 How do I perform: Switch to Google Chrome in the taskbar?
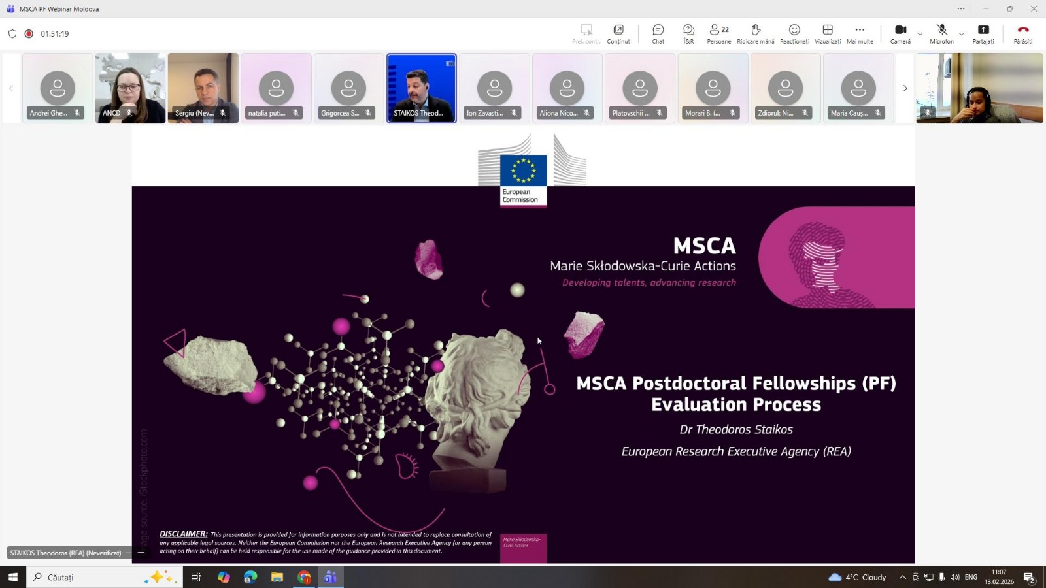click(x=304, y=577)
